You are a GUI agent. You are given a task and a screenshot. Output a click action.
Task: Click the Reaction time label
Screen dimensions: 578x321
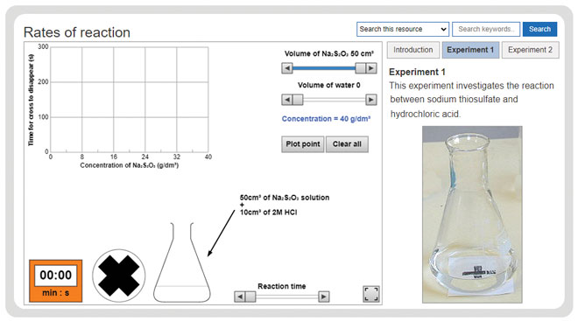282,286
